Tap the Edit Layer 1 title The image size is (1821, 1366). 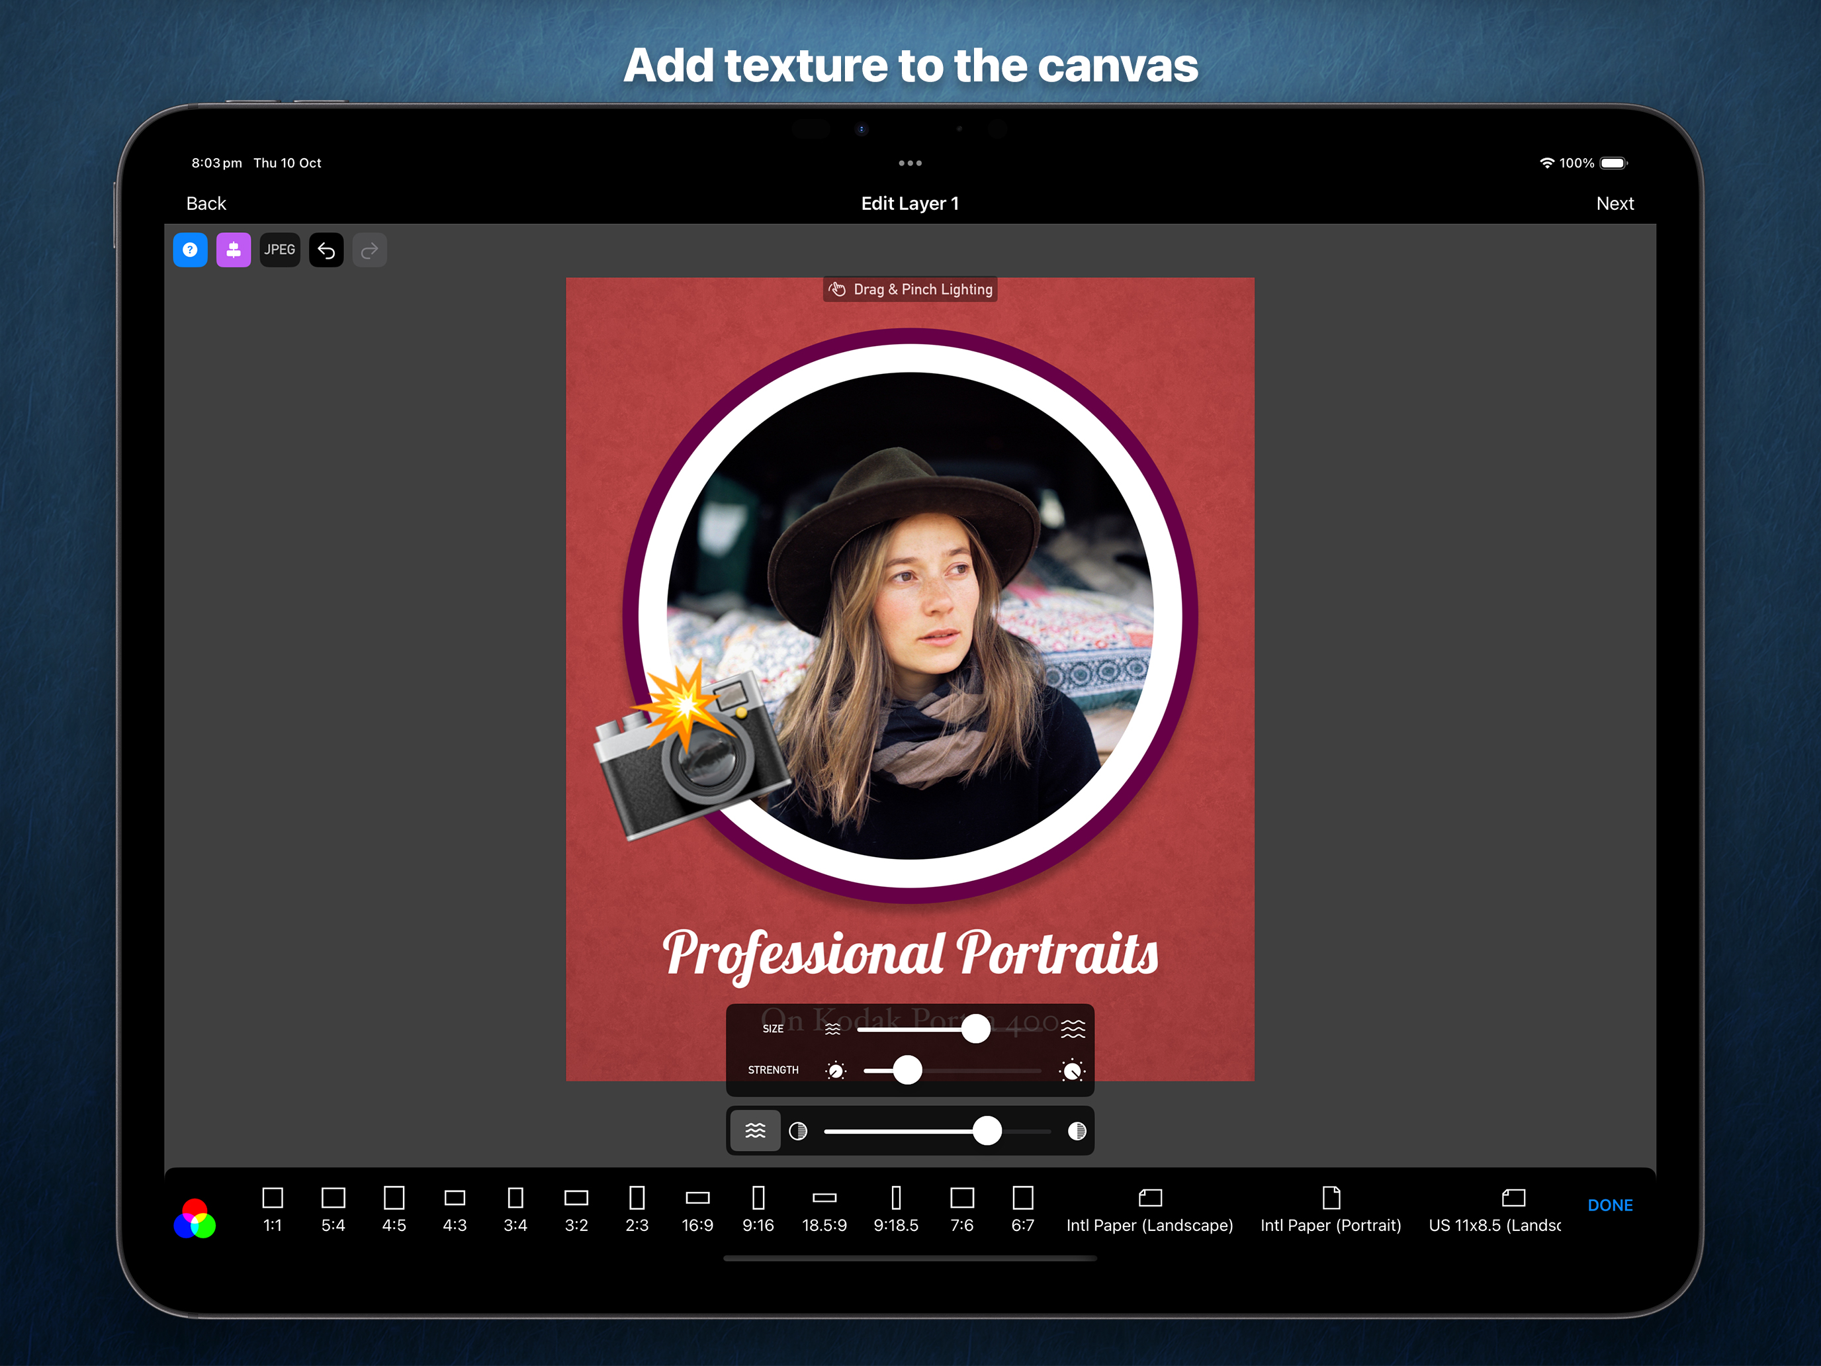click(x=910, y=203)
